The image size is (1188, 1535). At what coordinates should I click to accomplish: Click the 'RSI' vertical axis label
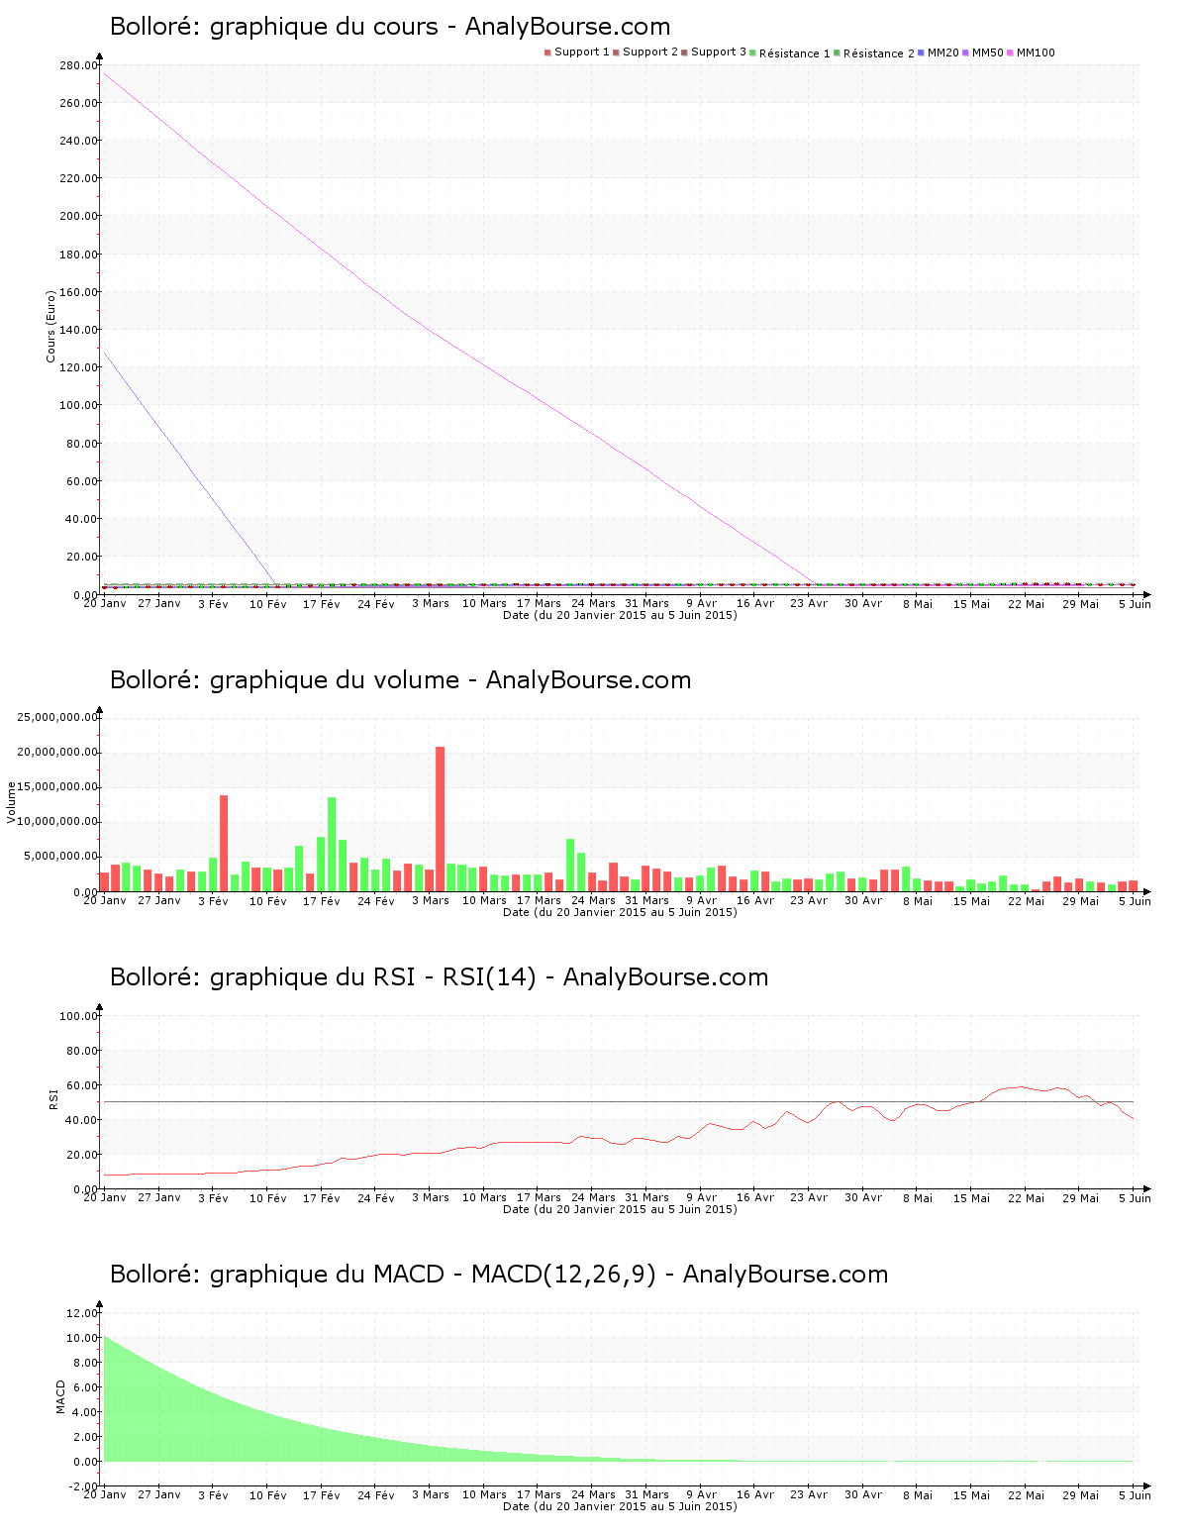53,1098
